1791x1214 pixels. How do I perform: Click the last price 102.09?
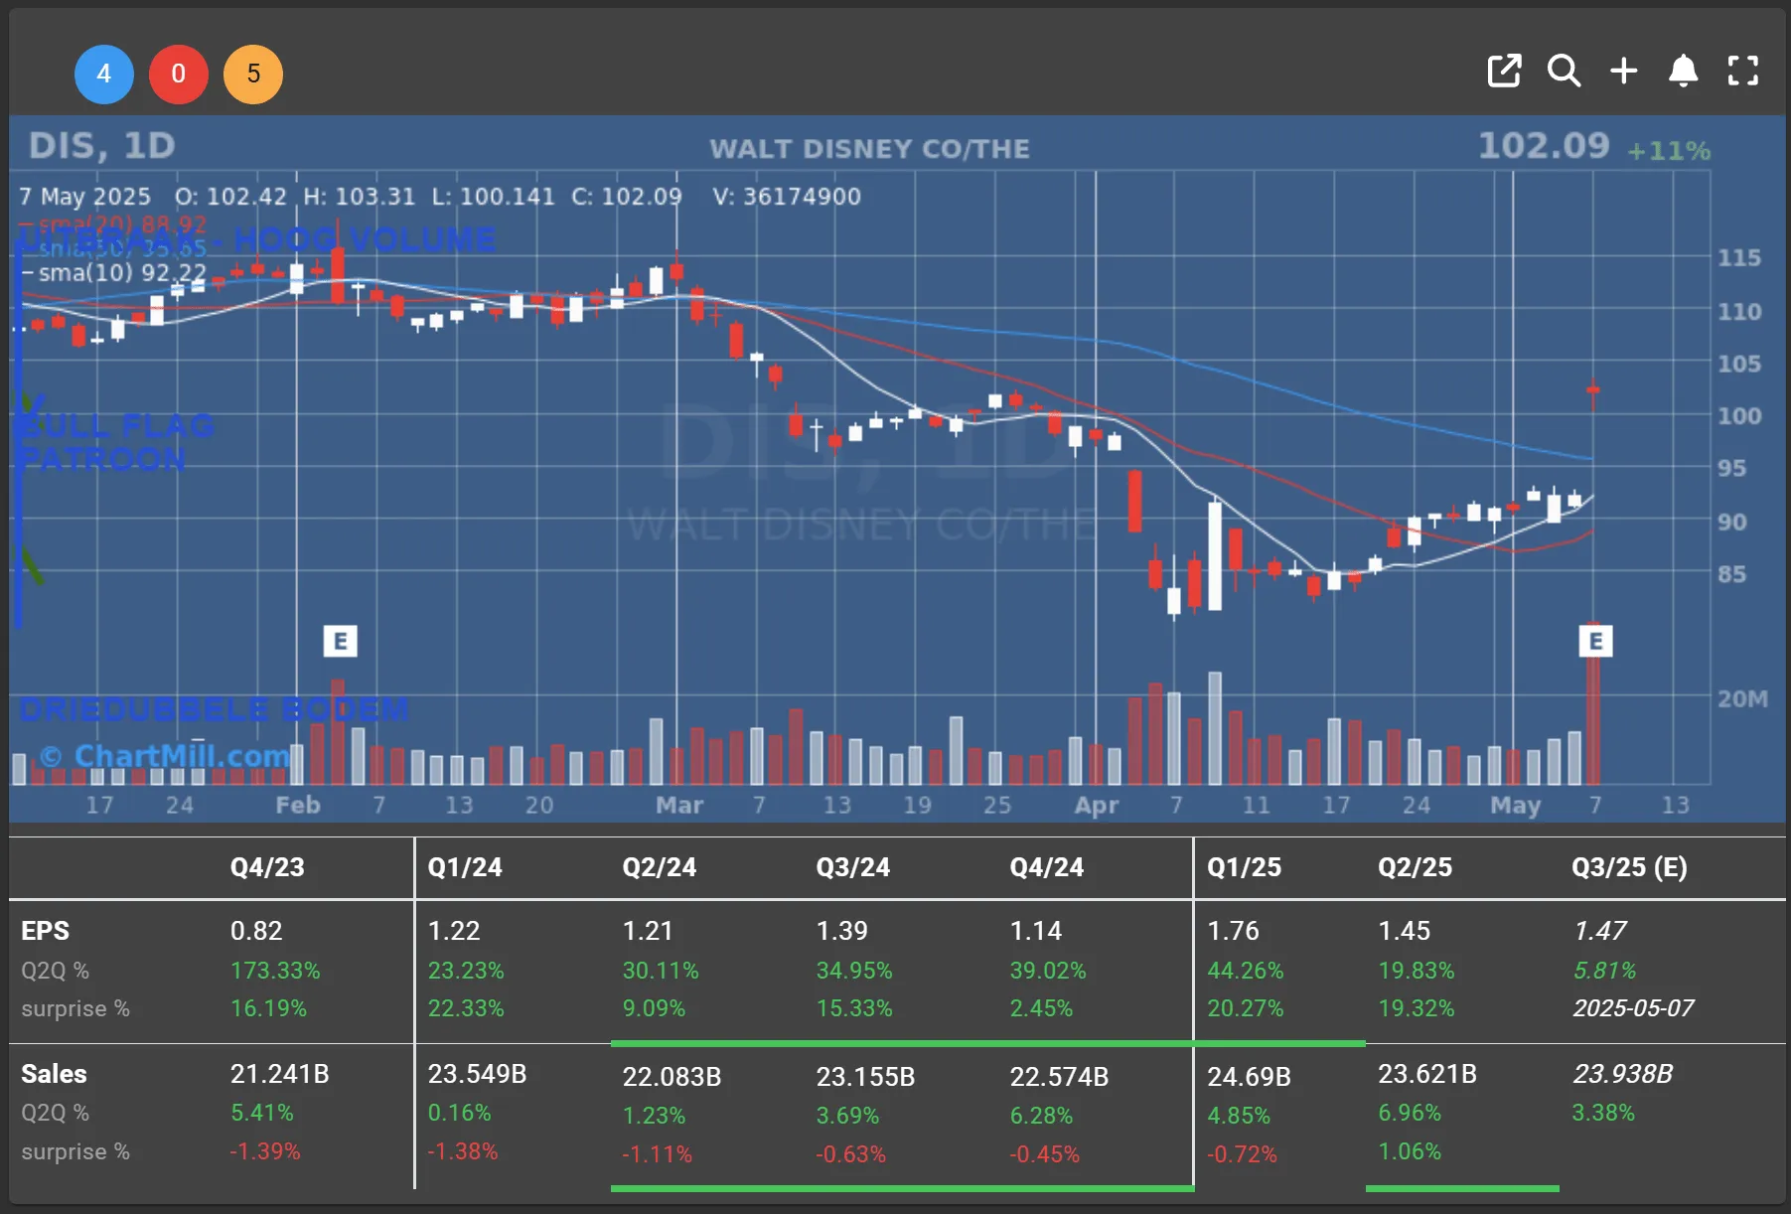1544,146
